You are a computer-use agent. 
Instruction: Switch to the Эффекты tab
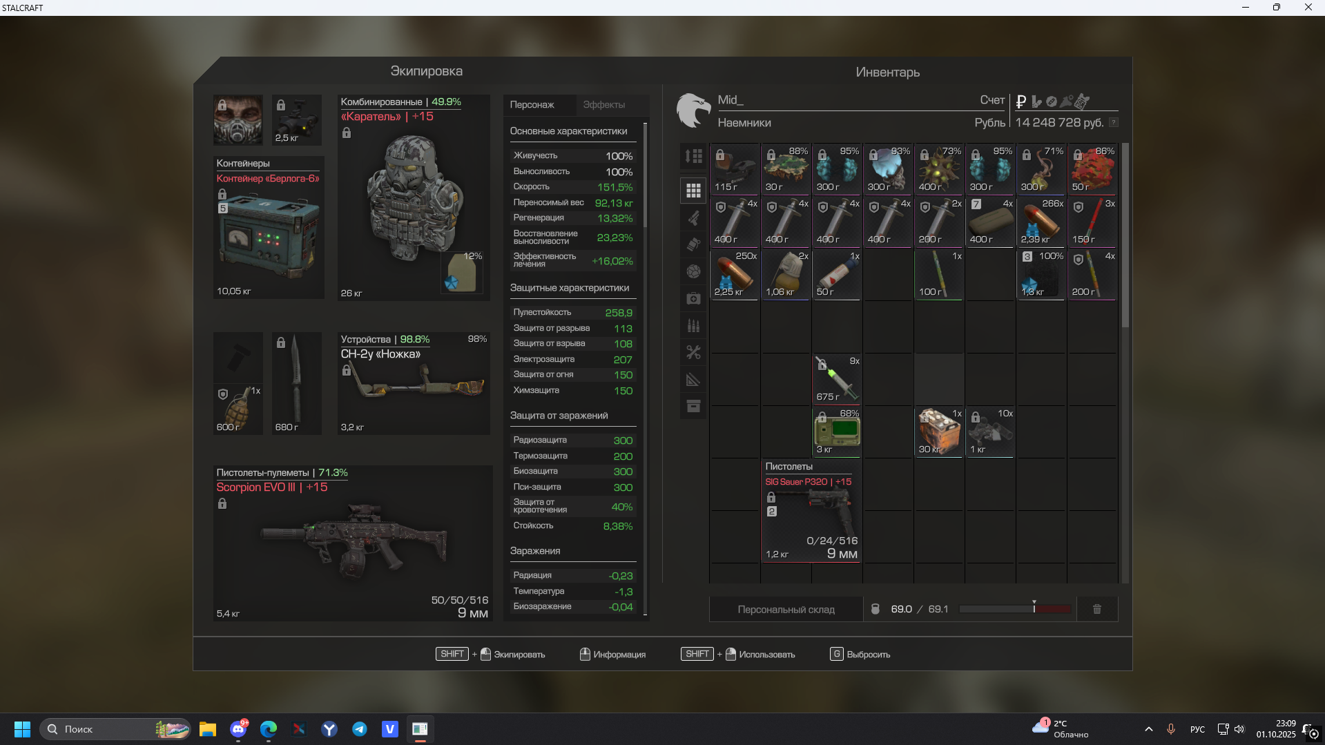603,105
